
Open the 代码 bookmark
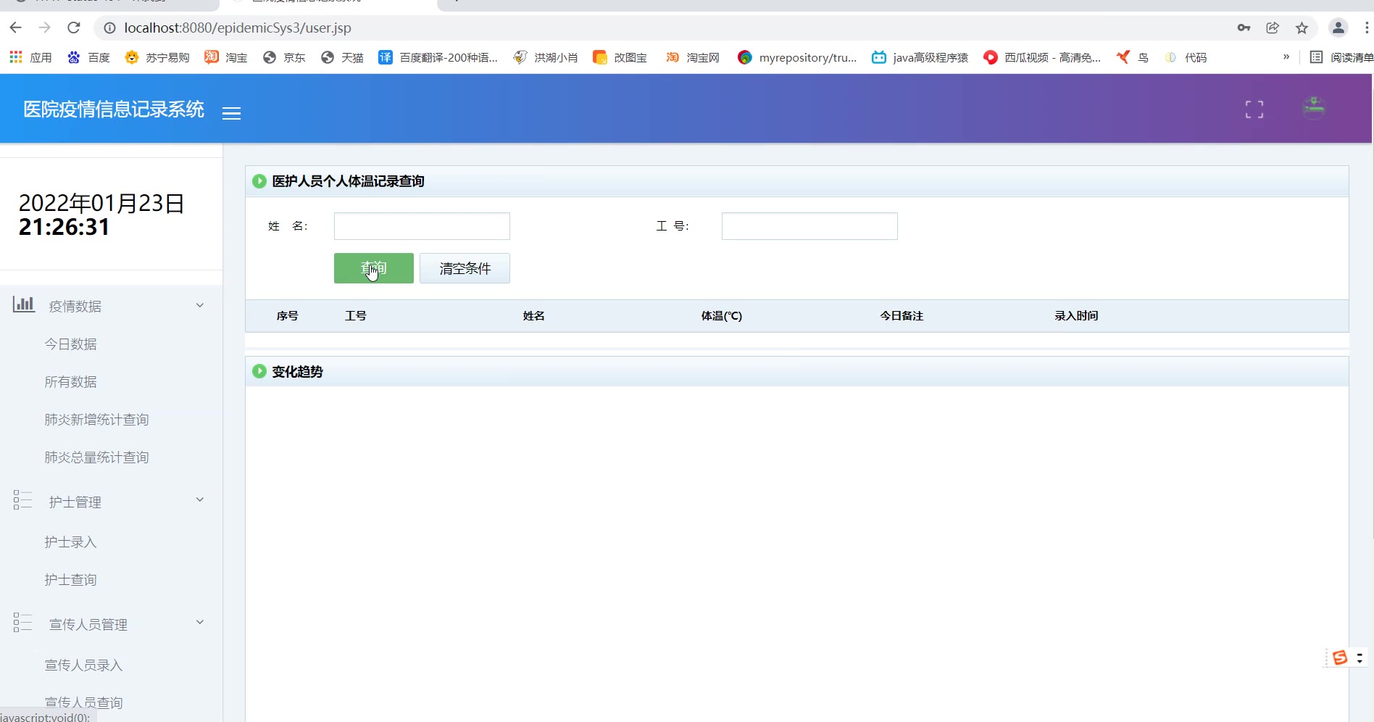[x=1186, y=57]
